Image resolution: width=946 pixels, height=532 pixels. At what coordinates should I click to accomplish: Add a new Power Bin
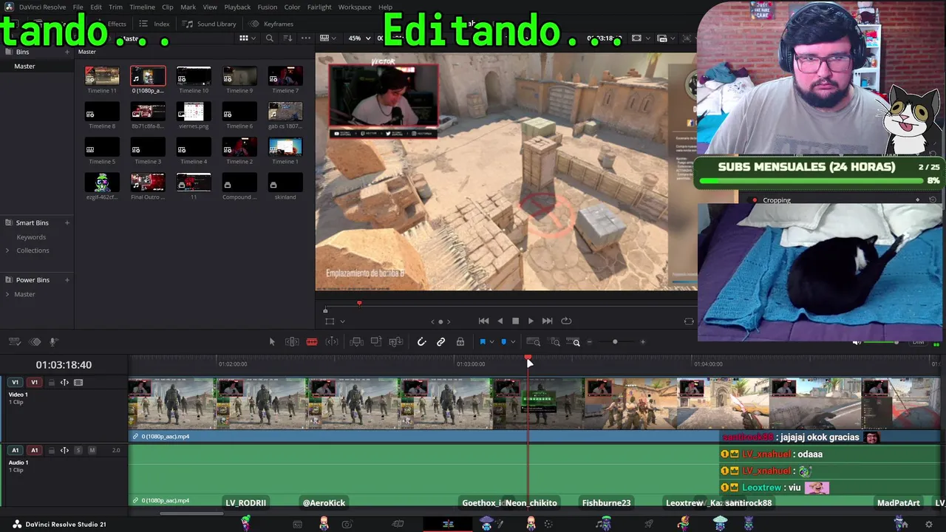tap(67, 280)
